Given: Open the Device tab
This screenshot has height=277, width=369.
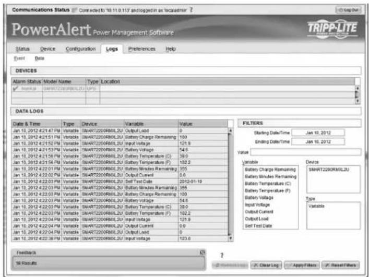Looking at the screenshot, I should click(48, 49).
